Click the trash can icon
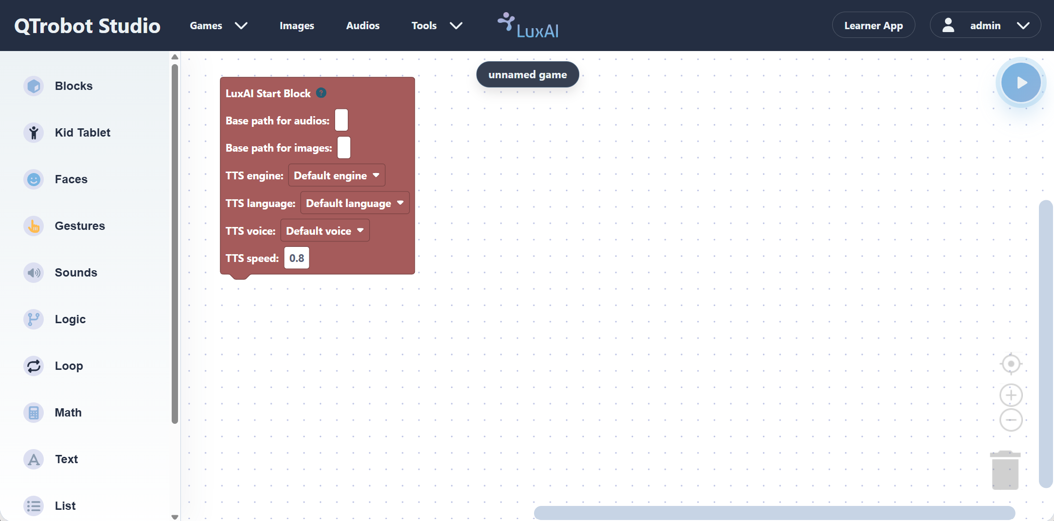1054x521 pixels. coord(1005,470)
